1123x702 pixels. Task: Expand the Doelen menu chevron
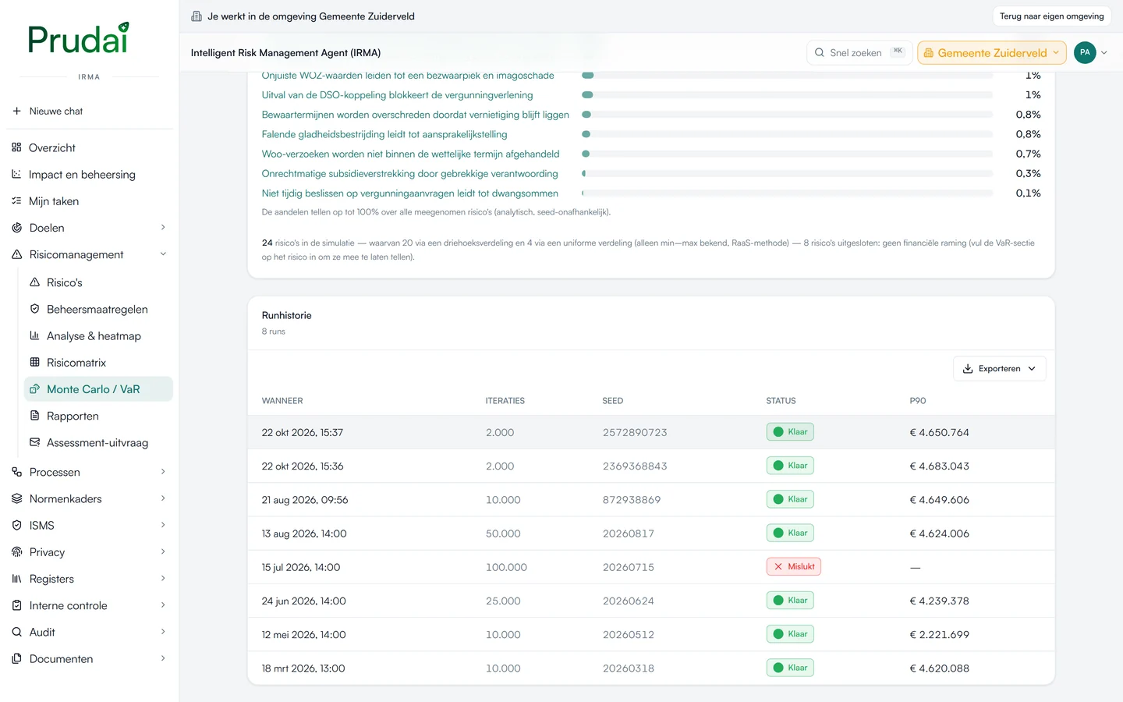(x=163, y=228)
